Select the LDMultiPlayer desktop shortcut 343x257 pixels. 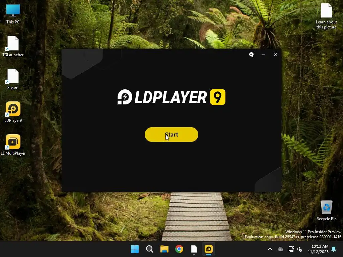click(x=13, y=145)
